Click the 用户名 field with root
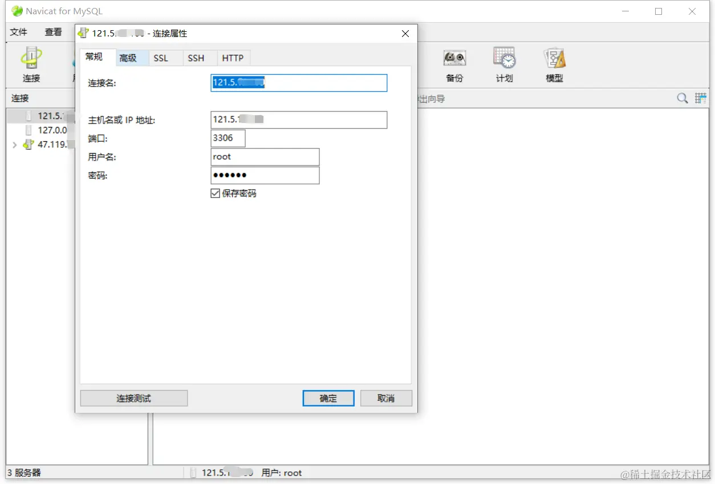This screenshot has height=484, width=715. (265, 157)
